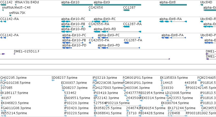Select EST FGA011G08.3prime
Screen dimensions: 216x117
(4, 111)
